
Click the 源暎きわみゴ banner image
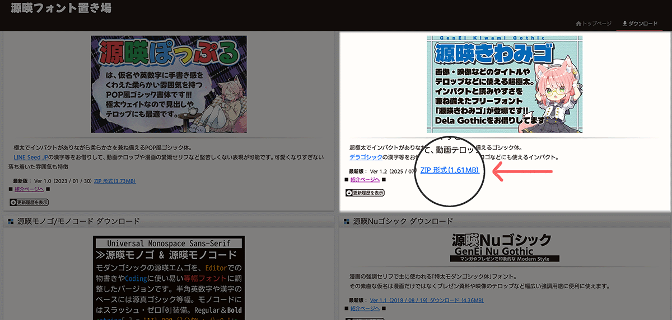tap(504, 84)
